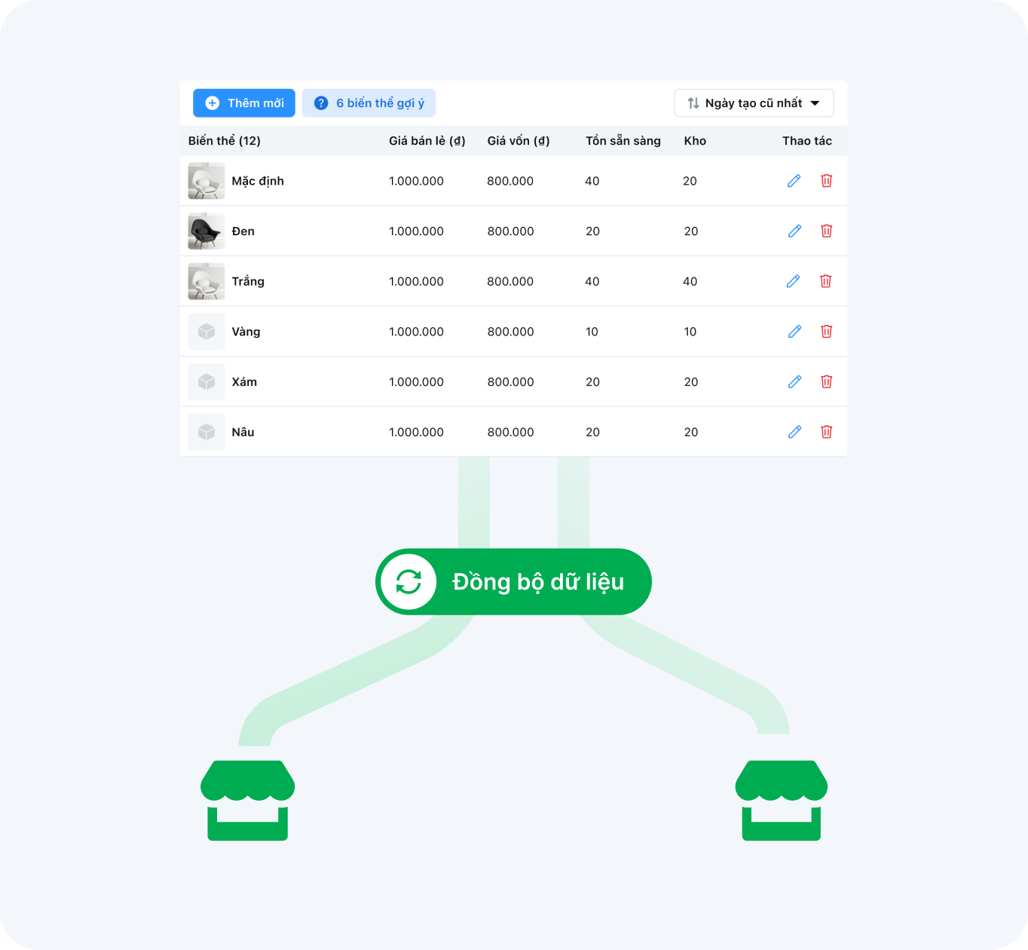Select the green store icon on right
Image resolution: width=1028 pixels, height=950 pixels.
(x=781, y=800)
